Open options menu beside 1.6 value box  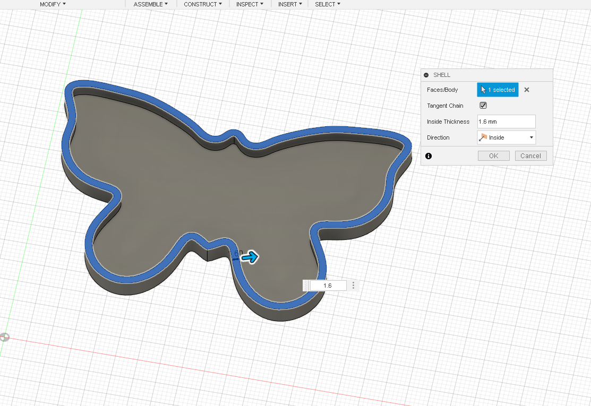pos(353,286)
